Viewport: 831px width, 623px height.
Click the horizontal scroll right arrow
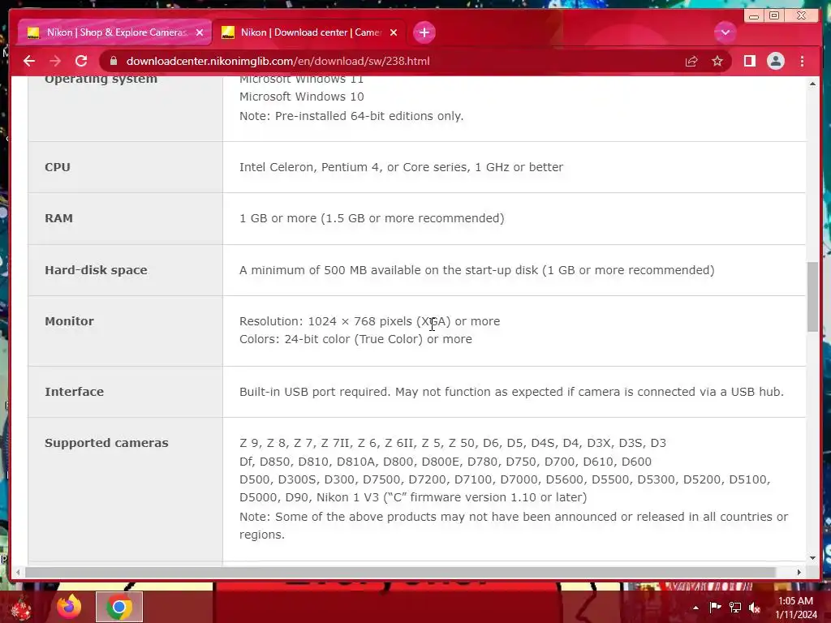tap(799, 572)
